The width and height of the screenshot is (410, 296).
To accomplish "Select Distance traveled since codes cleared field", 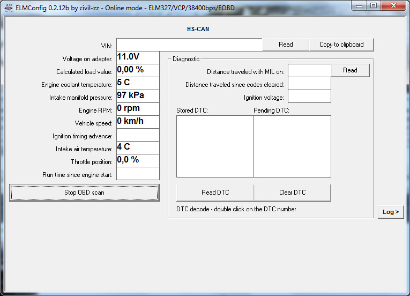I will pyautogui.click(x=309, y=84).
